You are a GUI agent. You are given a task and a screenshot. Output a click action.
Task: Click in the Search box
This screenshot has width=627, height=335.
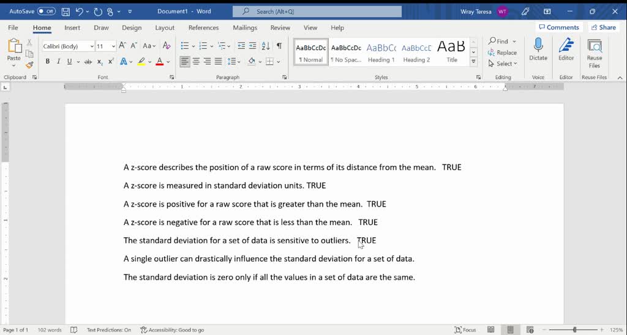317,12
